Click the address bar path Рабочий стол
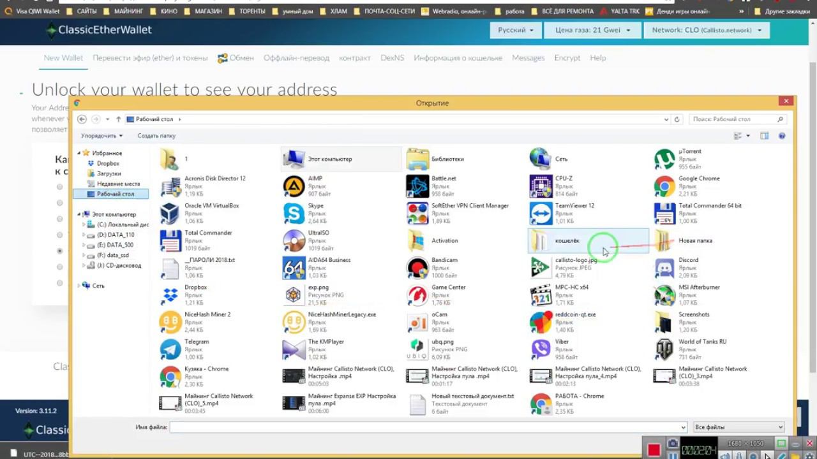Screen dimensions: 817x459 coord(154,119)
